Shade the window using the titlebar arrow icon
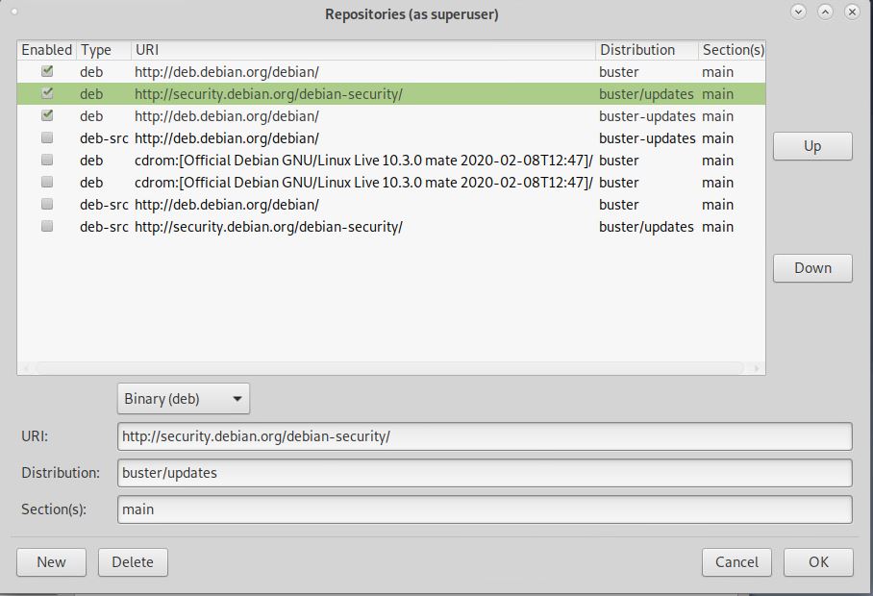Image resolution: width=873 pixels, height=596 pixels. click(x=823, y=12)
